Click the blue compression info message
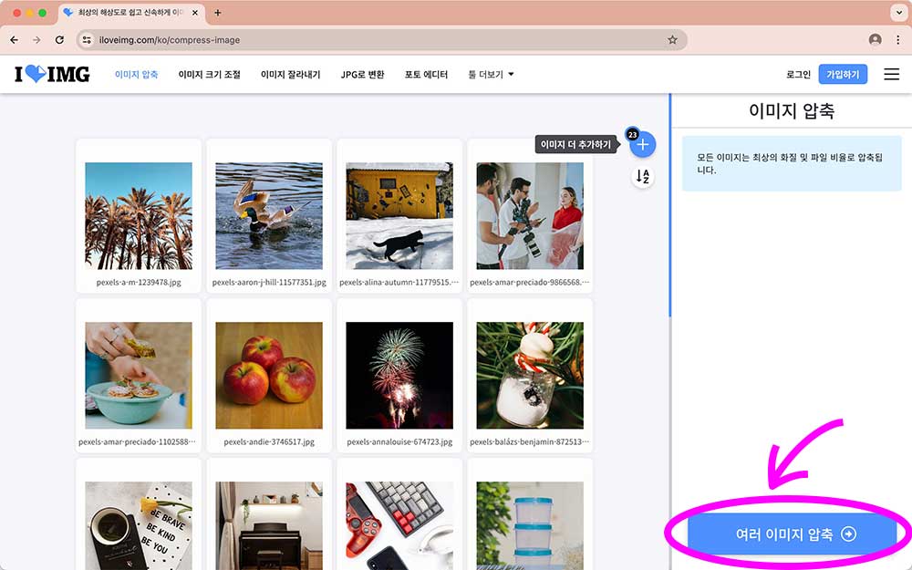Image resolution: width=912 pixels, height=570 pixels. [792, 163]
